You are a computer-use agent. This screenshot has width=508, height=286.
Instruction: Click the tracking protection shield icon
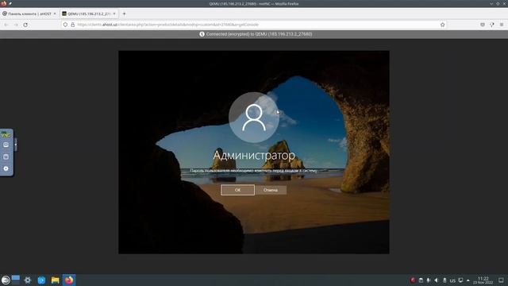(x=65, y=25)
